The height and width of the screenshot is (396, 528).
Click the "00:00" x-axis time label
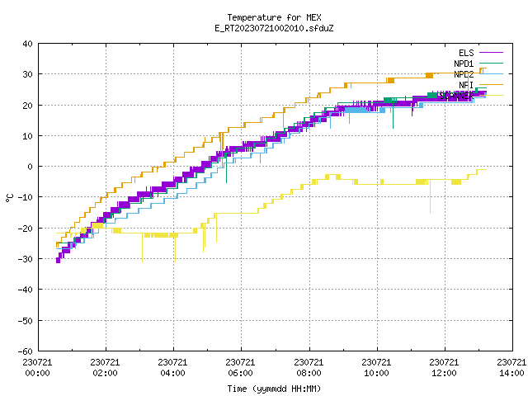[37, 373]
